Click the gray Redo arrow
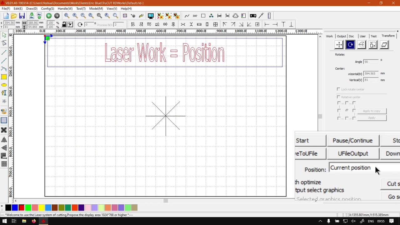 57,16
